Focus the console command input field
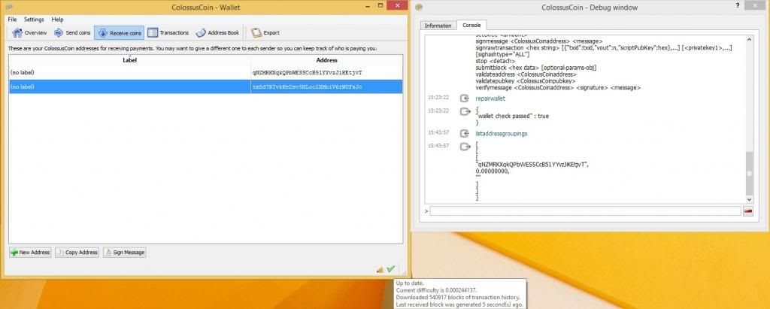The height and width of the screenshot is (309, 770). click(x=585, y=211)
